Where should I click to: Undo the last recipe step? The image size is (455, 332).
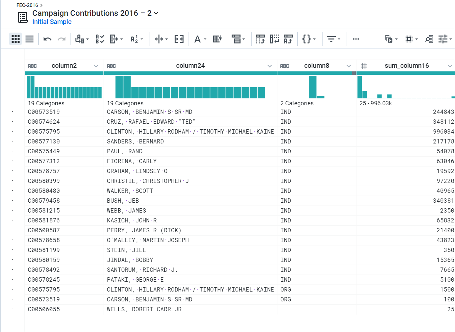point(47,39)
